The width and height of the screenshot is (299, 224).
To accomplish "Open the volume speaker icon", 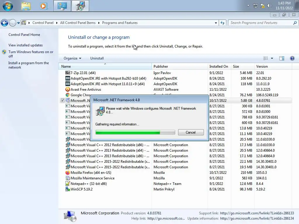I will (x=269, y=6).
